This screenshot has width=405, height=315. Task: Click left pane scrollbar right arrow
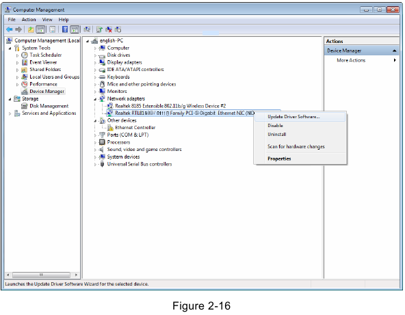(x=76, y=275)
